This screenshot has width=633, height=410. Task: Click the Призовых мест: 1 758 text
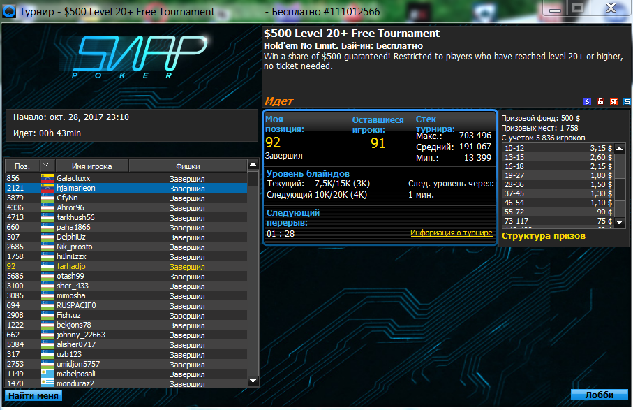pyautogui.click(x=539, y=128)
